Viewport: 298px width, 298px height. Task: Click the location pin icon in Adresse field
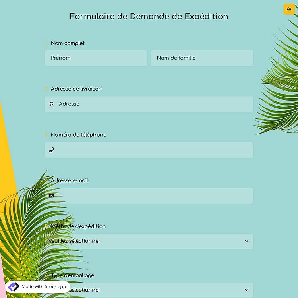[x=52, y=104]
